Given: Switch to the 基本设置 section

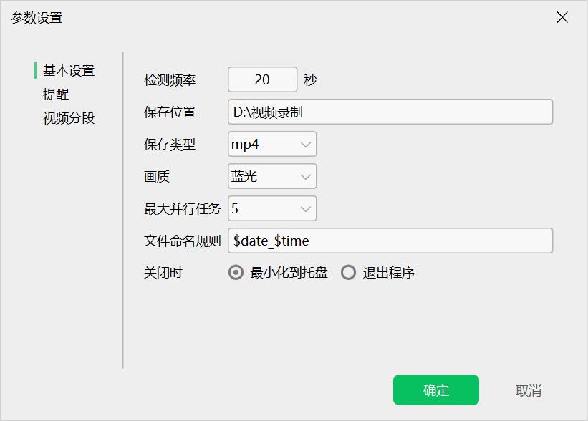Looking at the screenshot, I should 69,71.
